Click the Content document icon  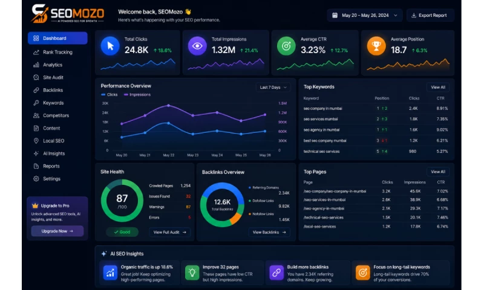click(36, 128)
